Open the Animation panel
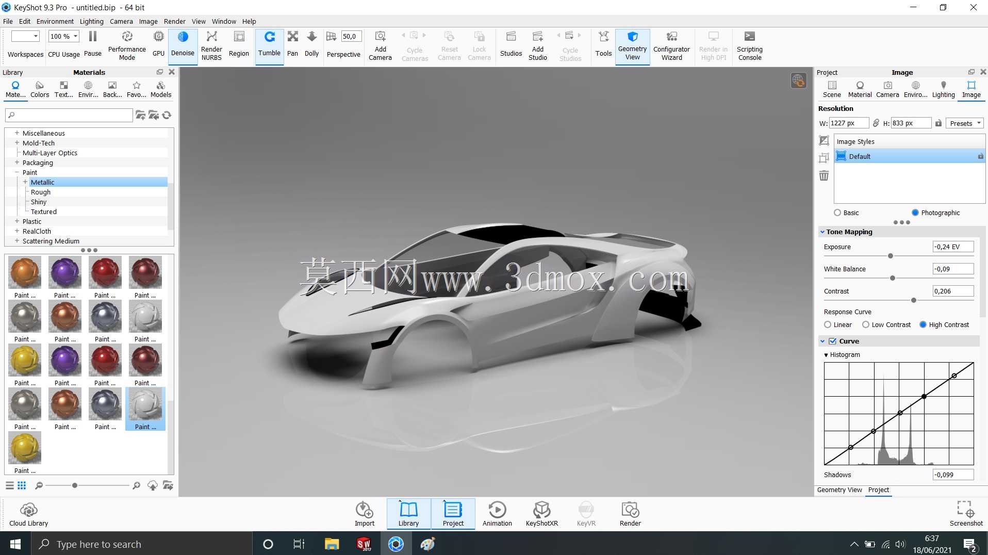Image resolution: width=988 pixels, height=555 pixels. click(x=497, y=514)
